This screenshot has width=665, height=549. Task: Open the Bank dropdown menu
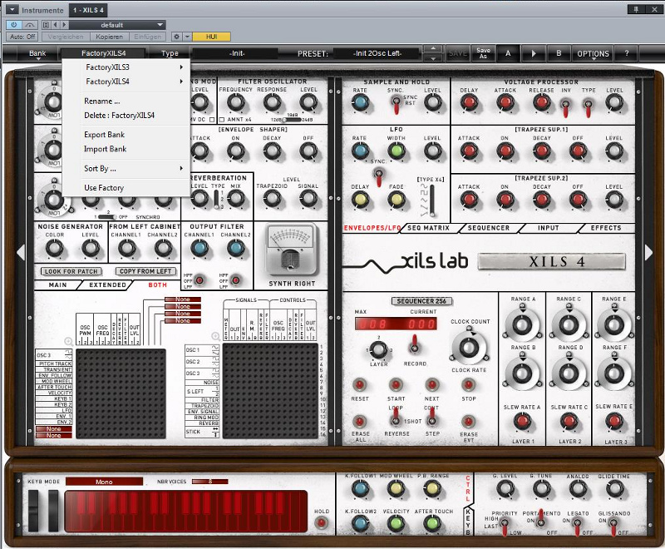37,53
